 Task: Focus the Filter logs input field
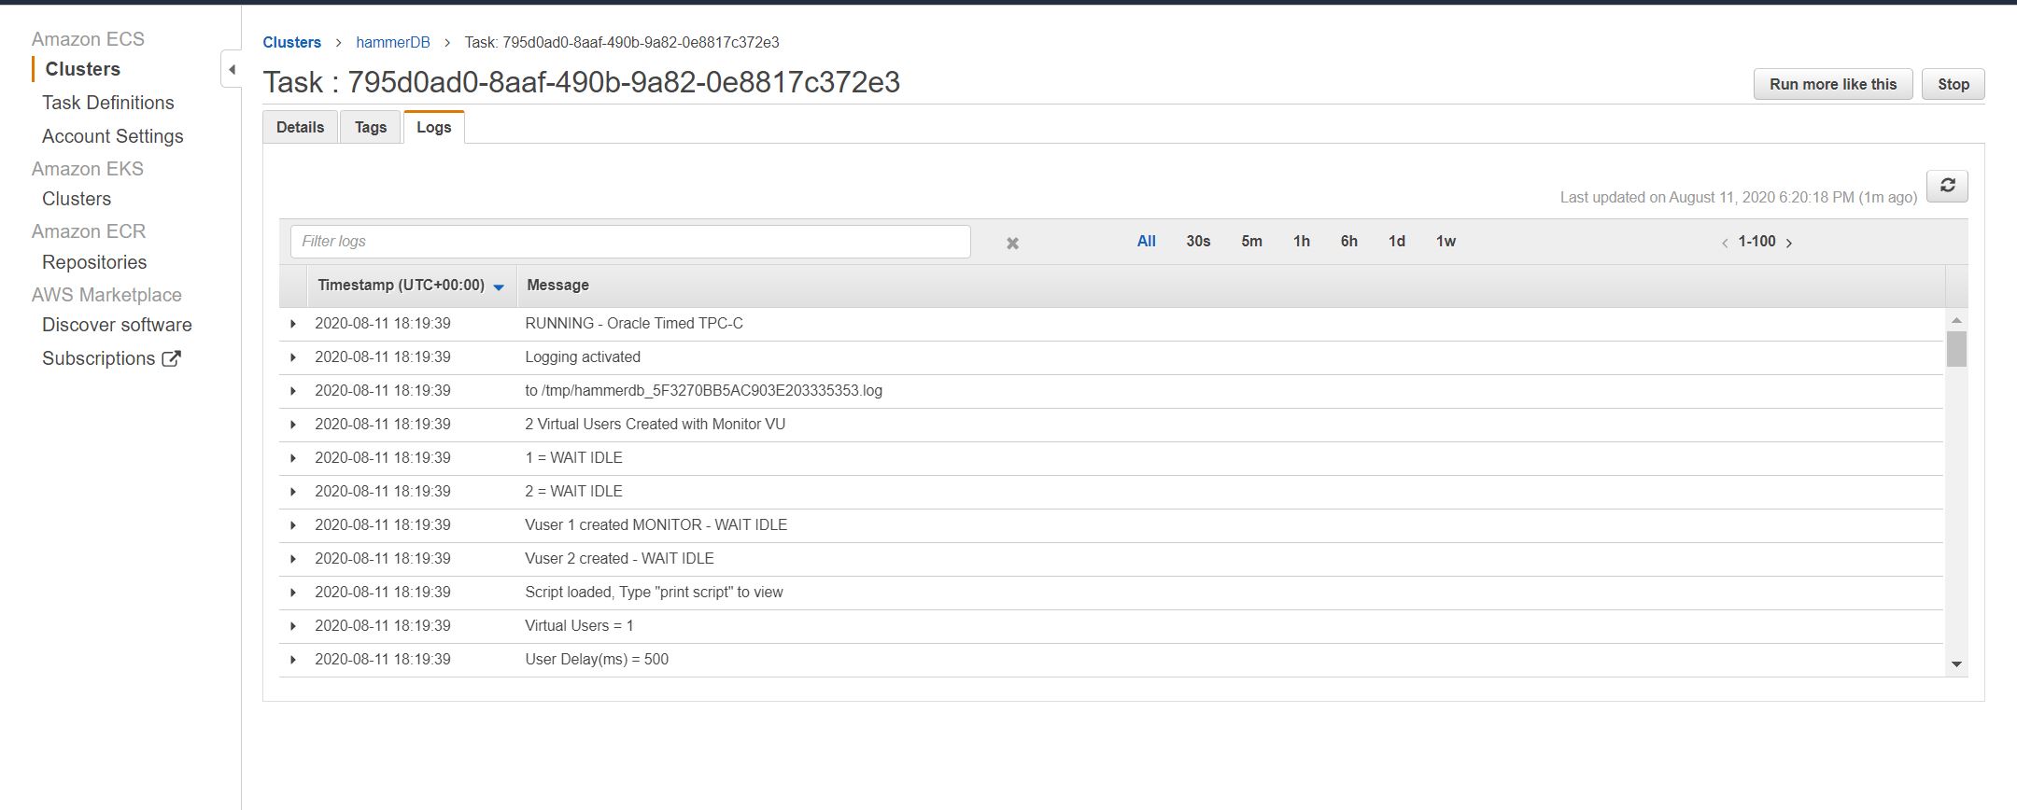click(630, 242)
